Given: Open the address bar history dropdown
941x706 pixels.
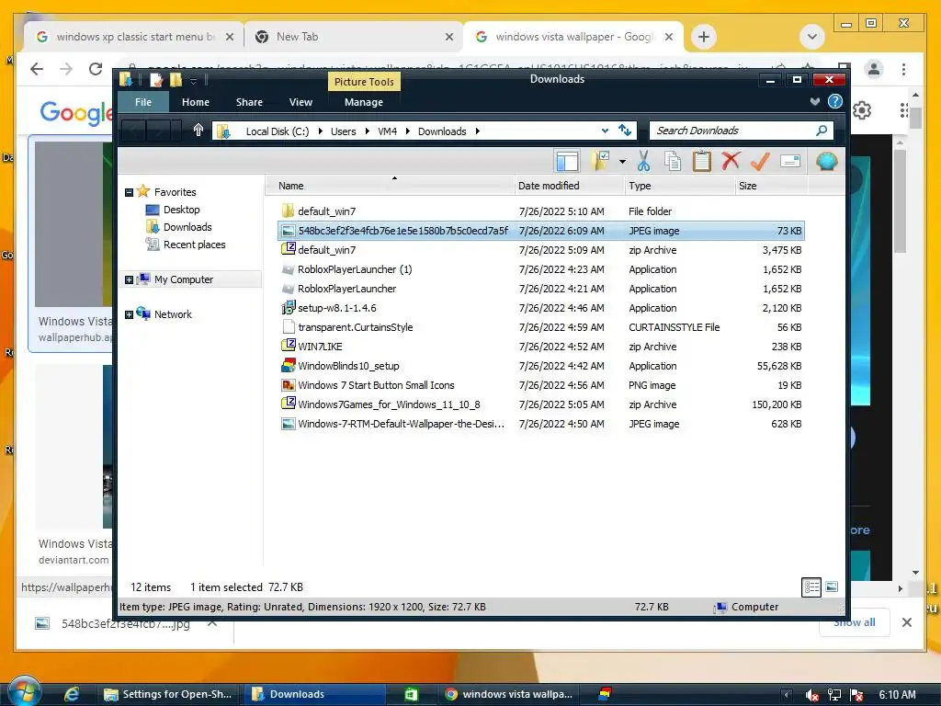Looking at the screenshot, I should click(605, 131).
